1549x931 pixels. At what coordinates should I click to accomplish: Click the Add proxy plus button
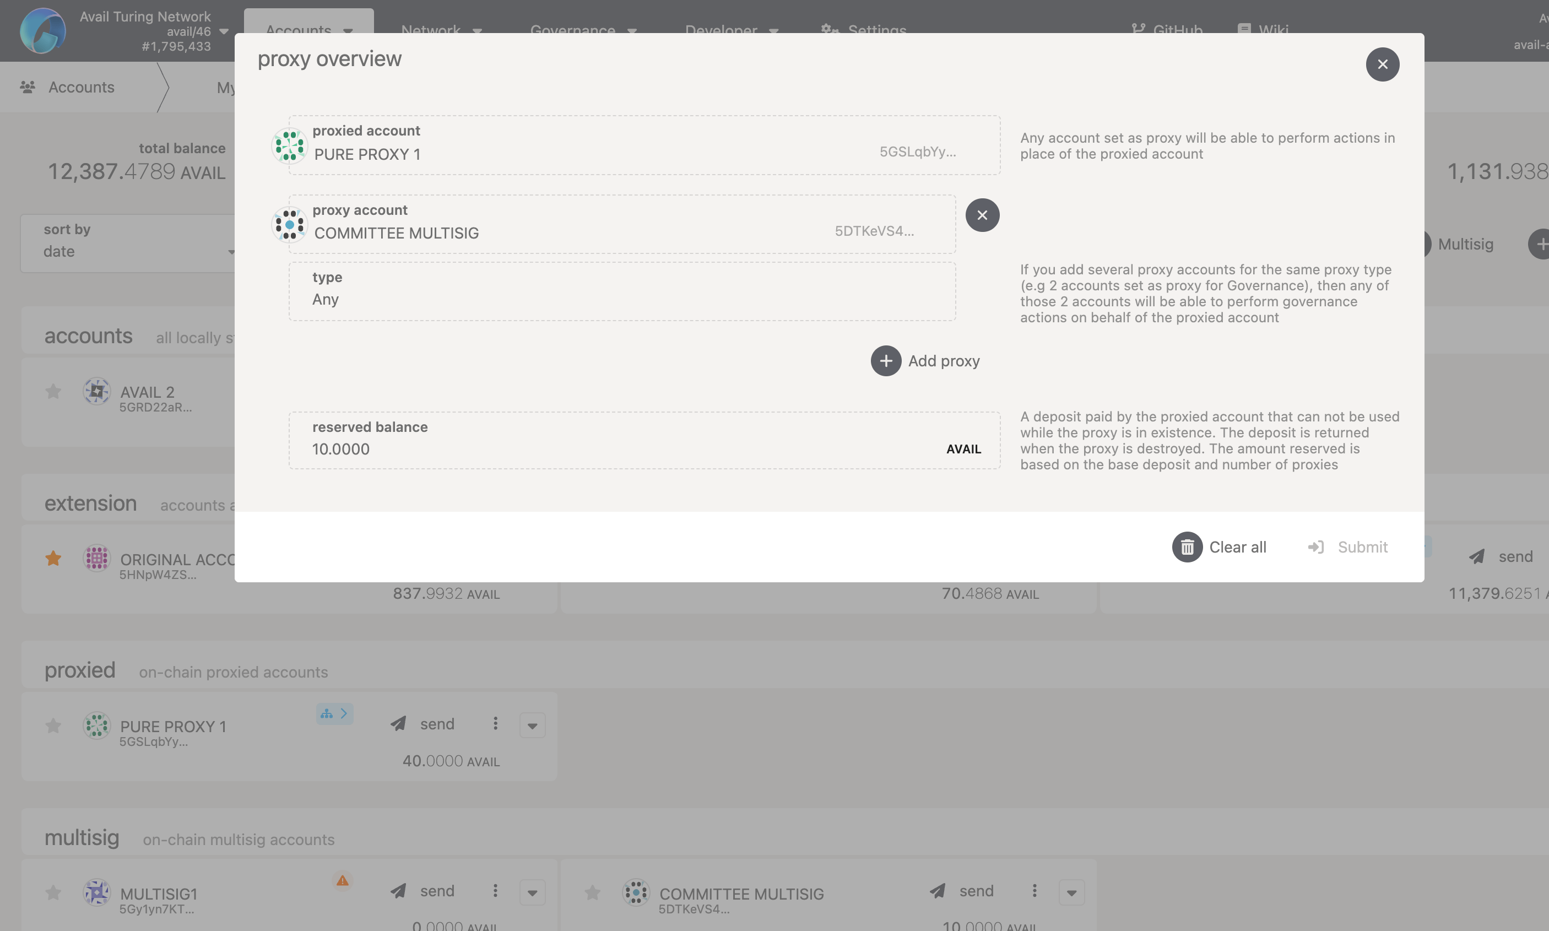click(886, 361)
